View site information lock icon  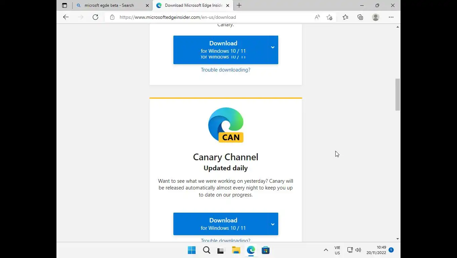[x=112, y=17]
